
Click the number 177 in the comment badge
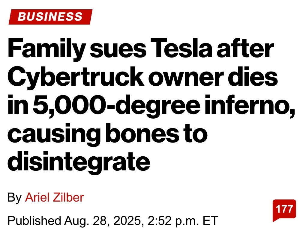(x=284, y=208)
